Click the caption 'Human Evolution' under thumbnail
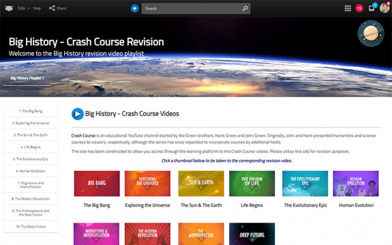 357,205
